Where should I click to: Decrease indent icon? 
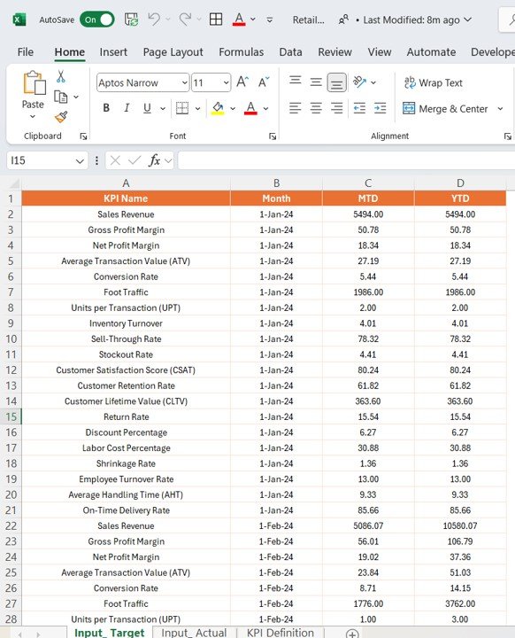359,108
